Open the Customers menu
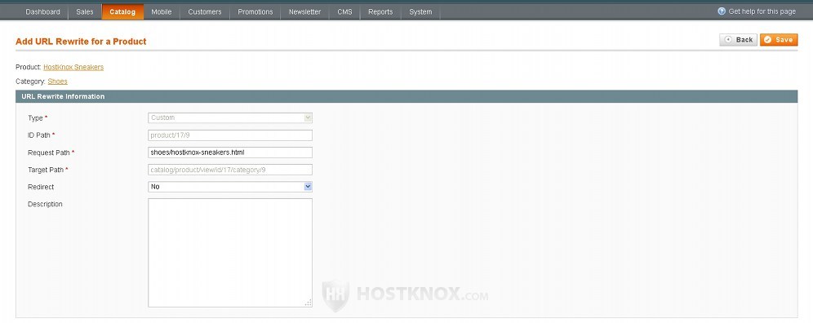This screenshot has height=323, width=813. click(205, 12)
